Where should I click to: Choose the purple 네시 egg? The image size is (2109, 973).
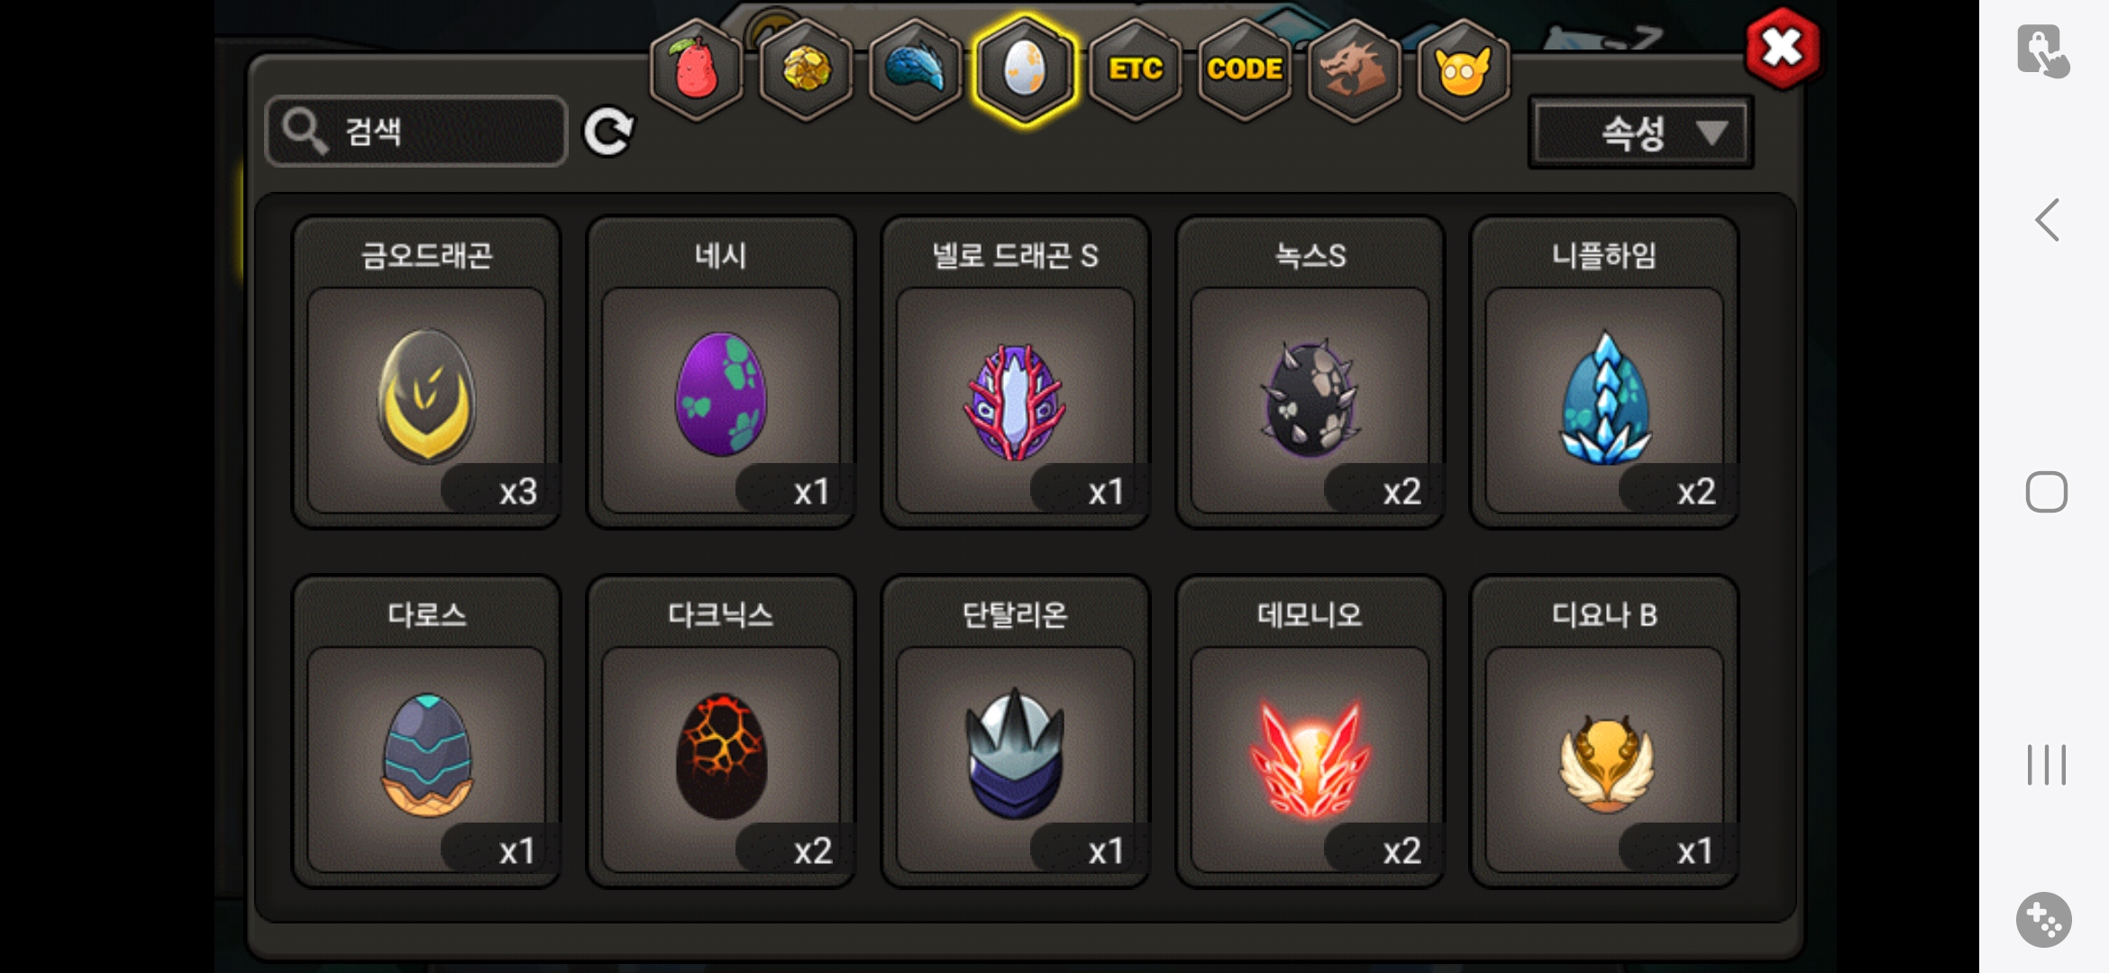721,372
